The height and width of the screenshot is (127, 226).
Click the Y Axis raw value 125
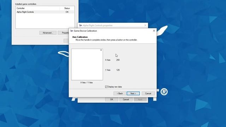tap(118, 70)
